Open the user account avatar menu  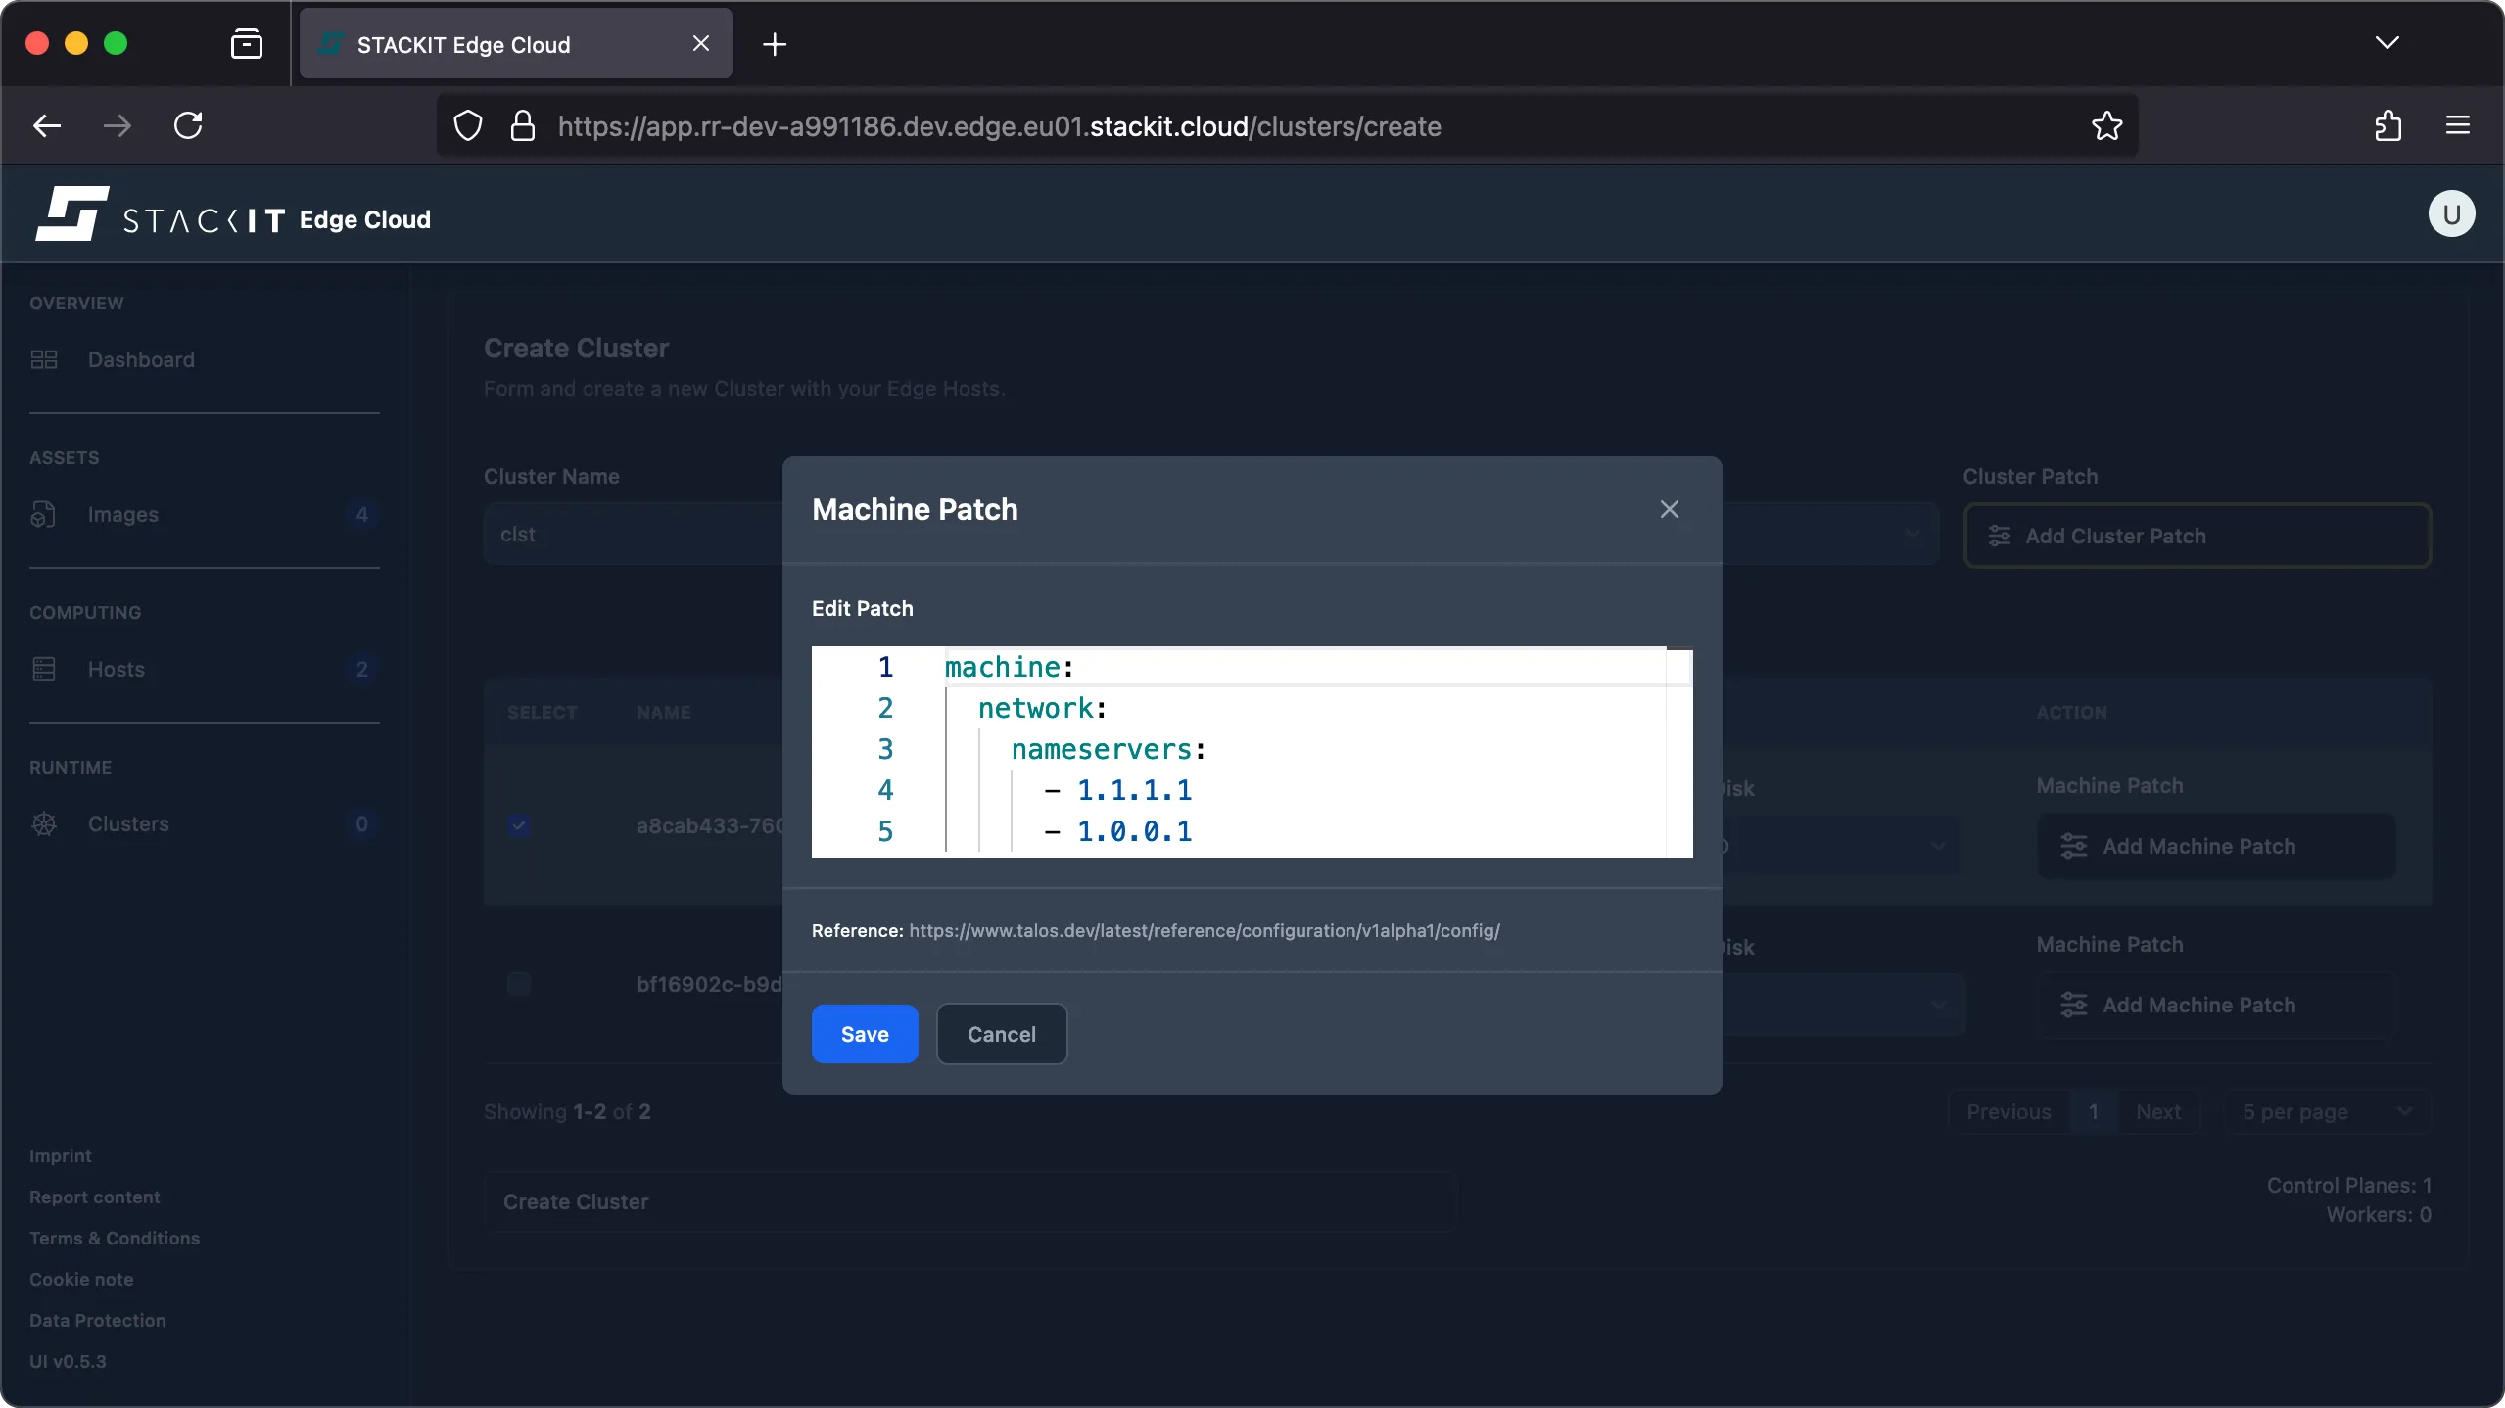(2450, 213)
